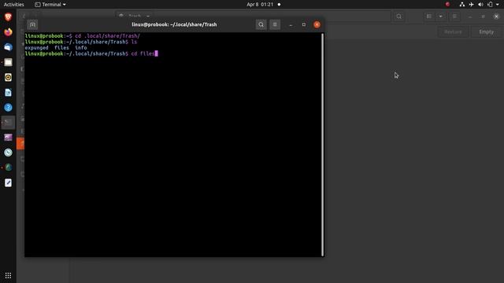Open the Terminal app menu in top bar
Image resolution: width=504 pixels, height=283 pixels.
[x=50, y=5]
